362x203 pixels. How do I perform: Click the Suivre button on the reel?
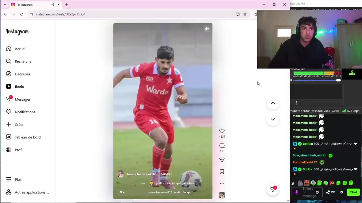166,174
